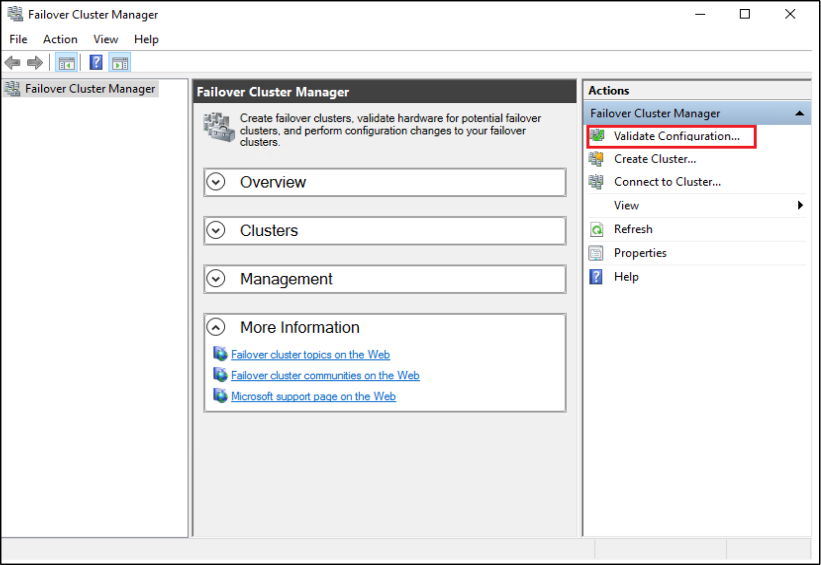Minimize the Failover Cluster Manager window

click(700, 14)
